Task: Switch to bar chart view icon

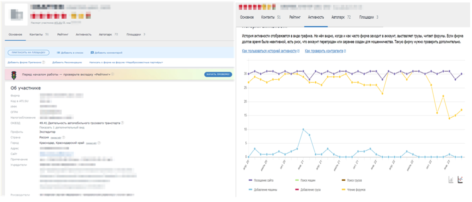Action: click(x=451, y=180)
